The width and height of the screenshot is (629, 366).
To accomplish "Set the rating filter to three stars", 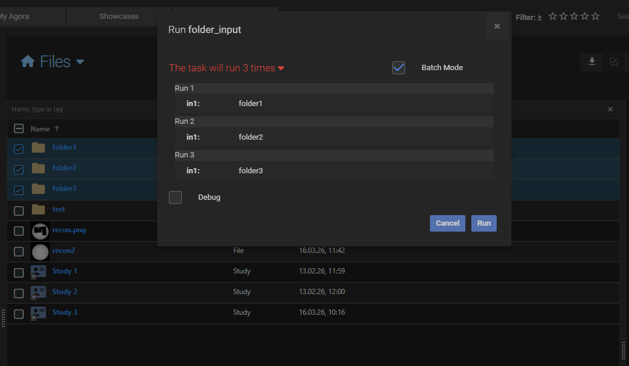I will (x=573, y=16).
